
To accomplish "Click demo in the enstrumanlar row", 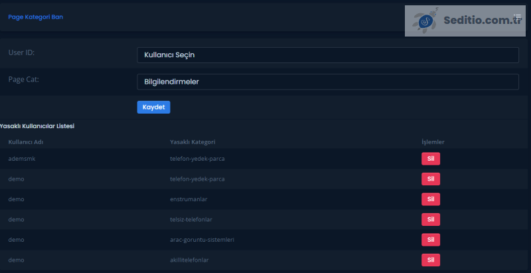I will click(16, 199).
